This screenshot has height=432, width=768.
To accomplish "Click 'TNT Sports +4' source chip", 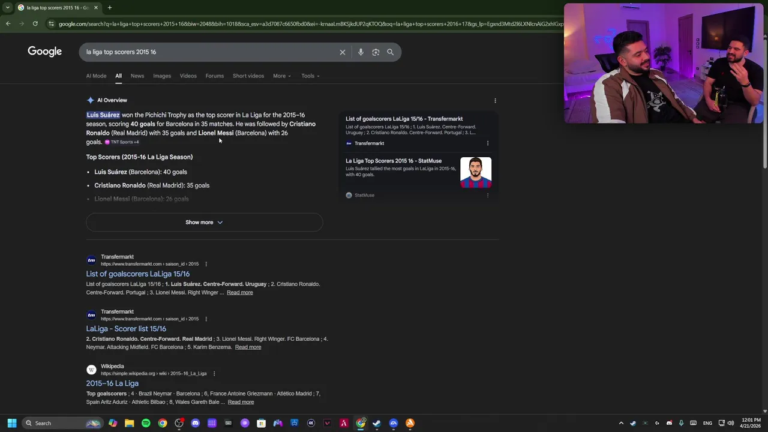I will pos(122,142).
